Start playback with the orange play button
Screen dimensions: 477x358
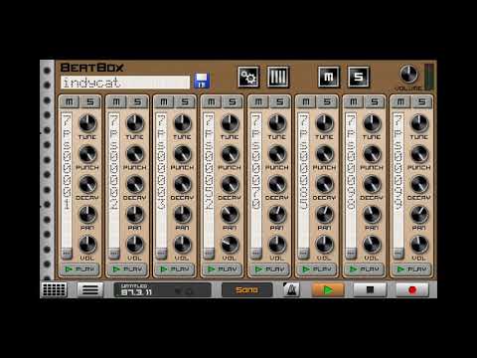[328, 290]
